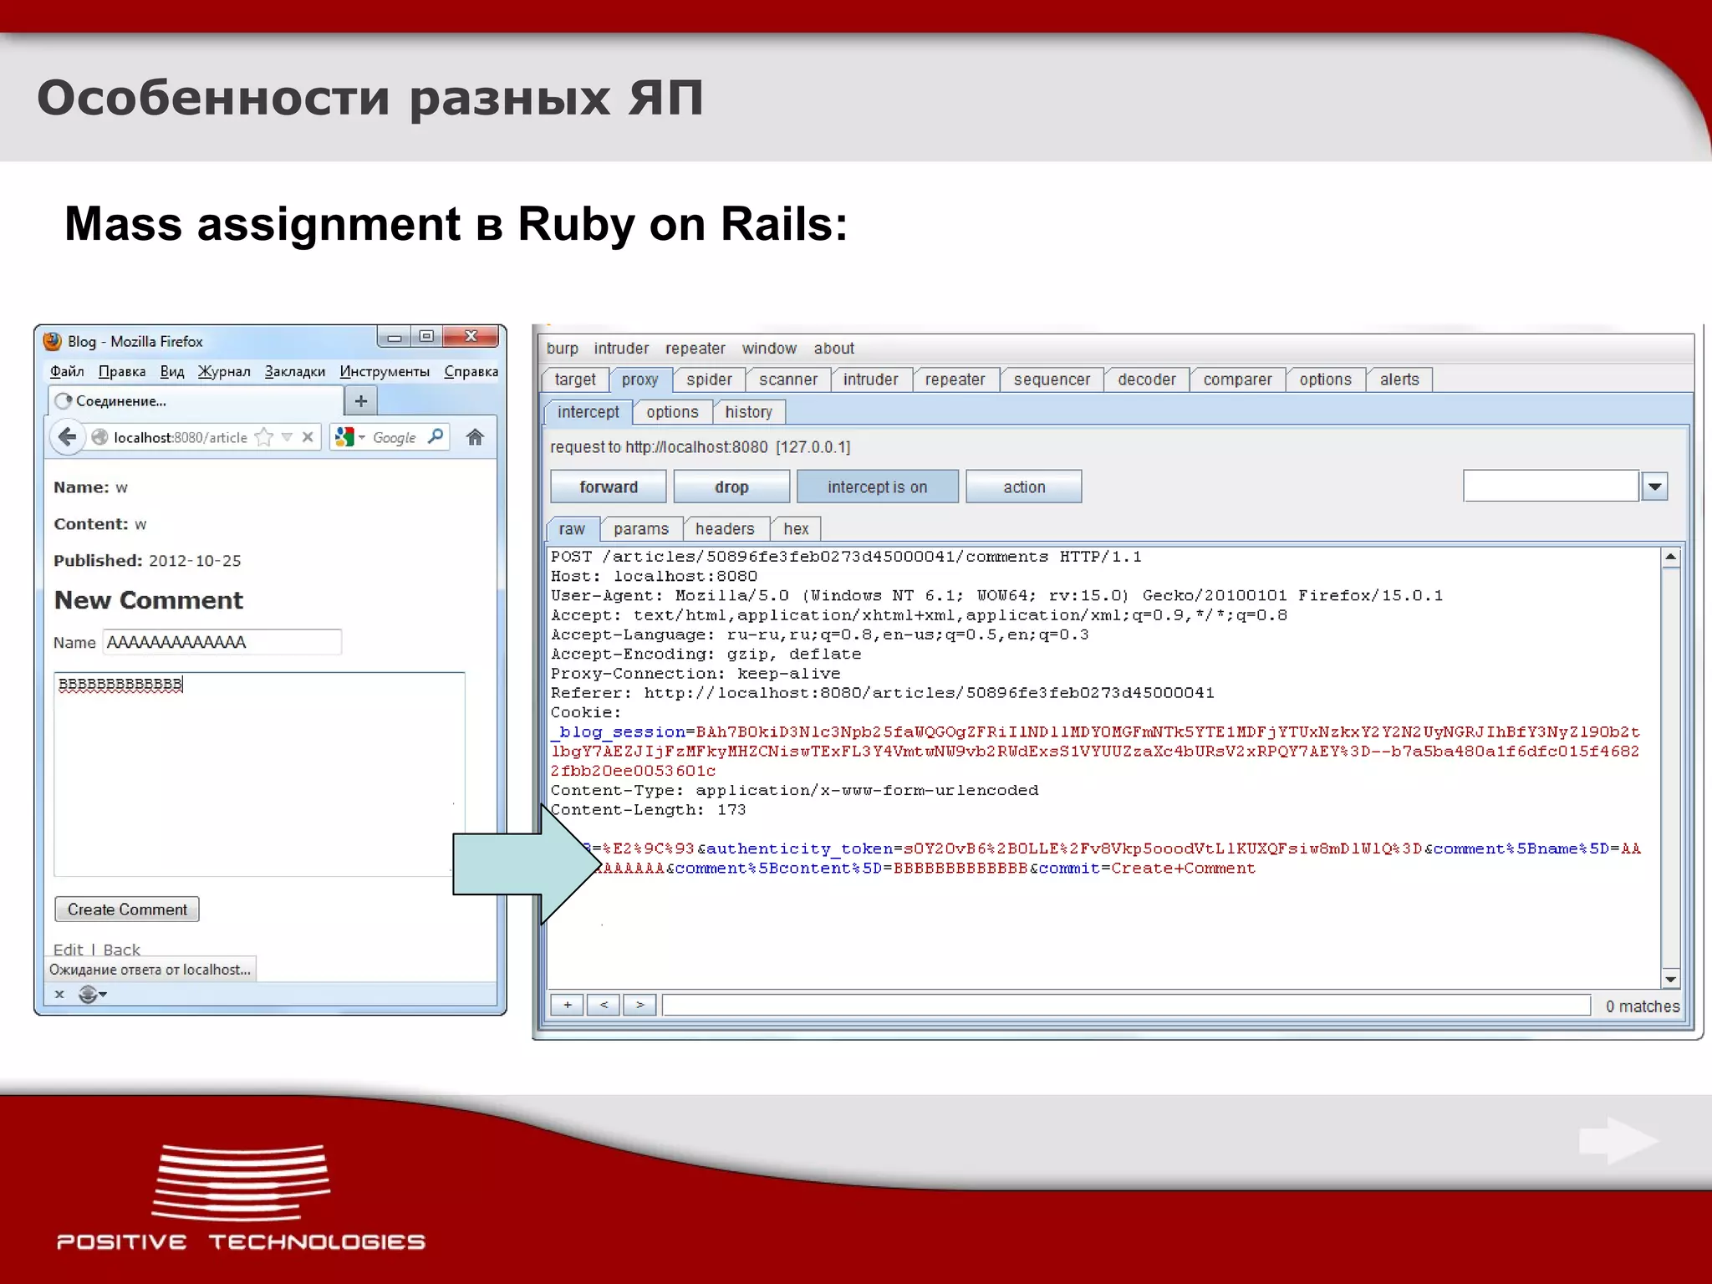Switch to Burp sequencer tab
The height and width of the screenshot is (1284, 1712).
1052,380
